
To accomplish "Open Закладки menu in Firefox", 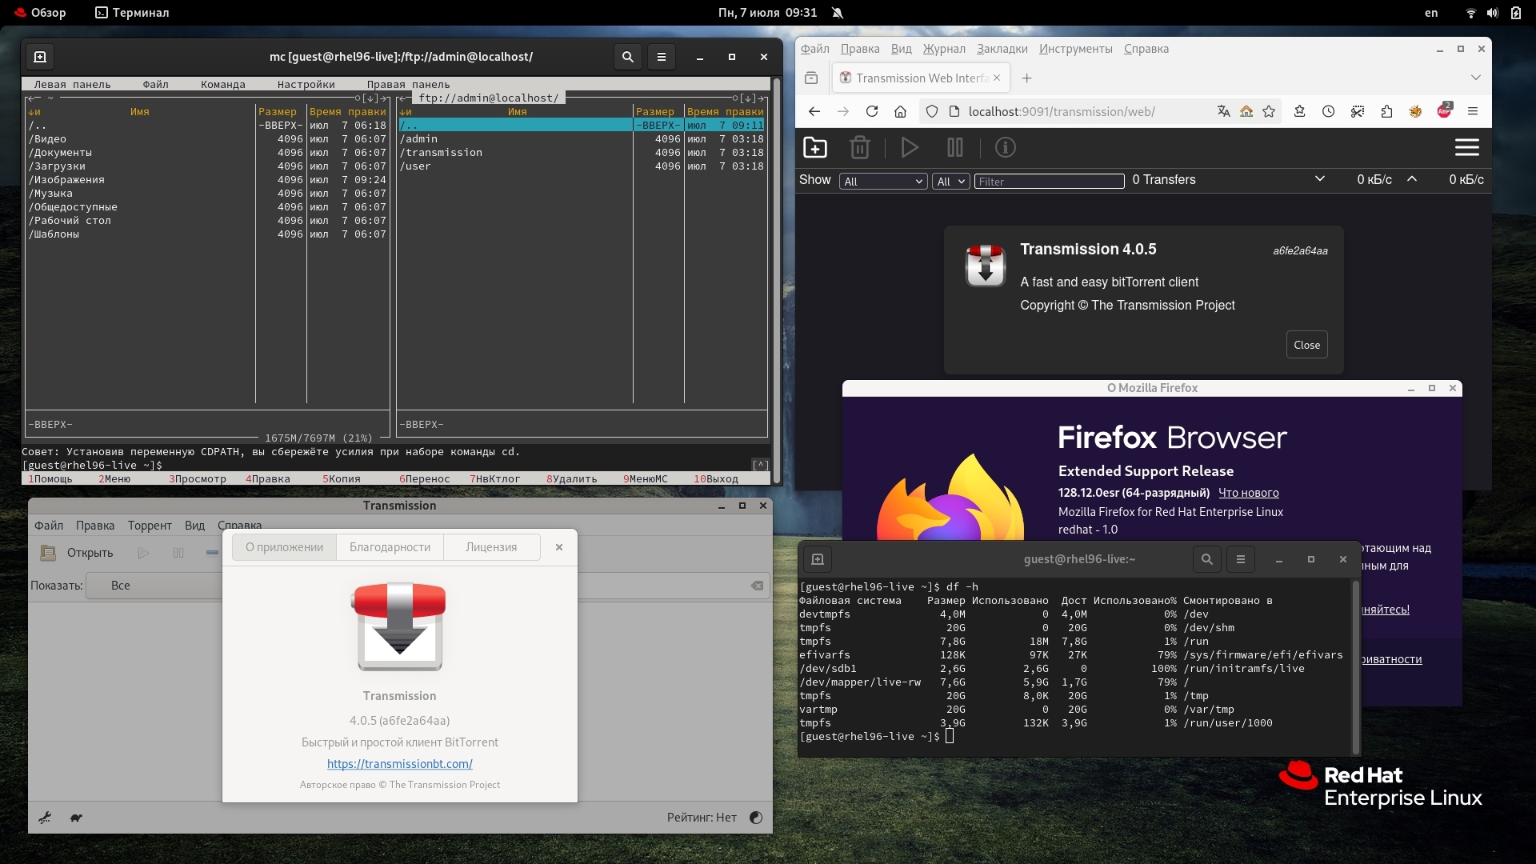I will 1002,49.
